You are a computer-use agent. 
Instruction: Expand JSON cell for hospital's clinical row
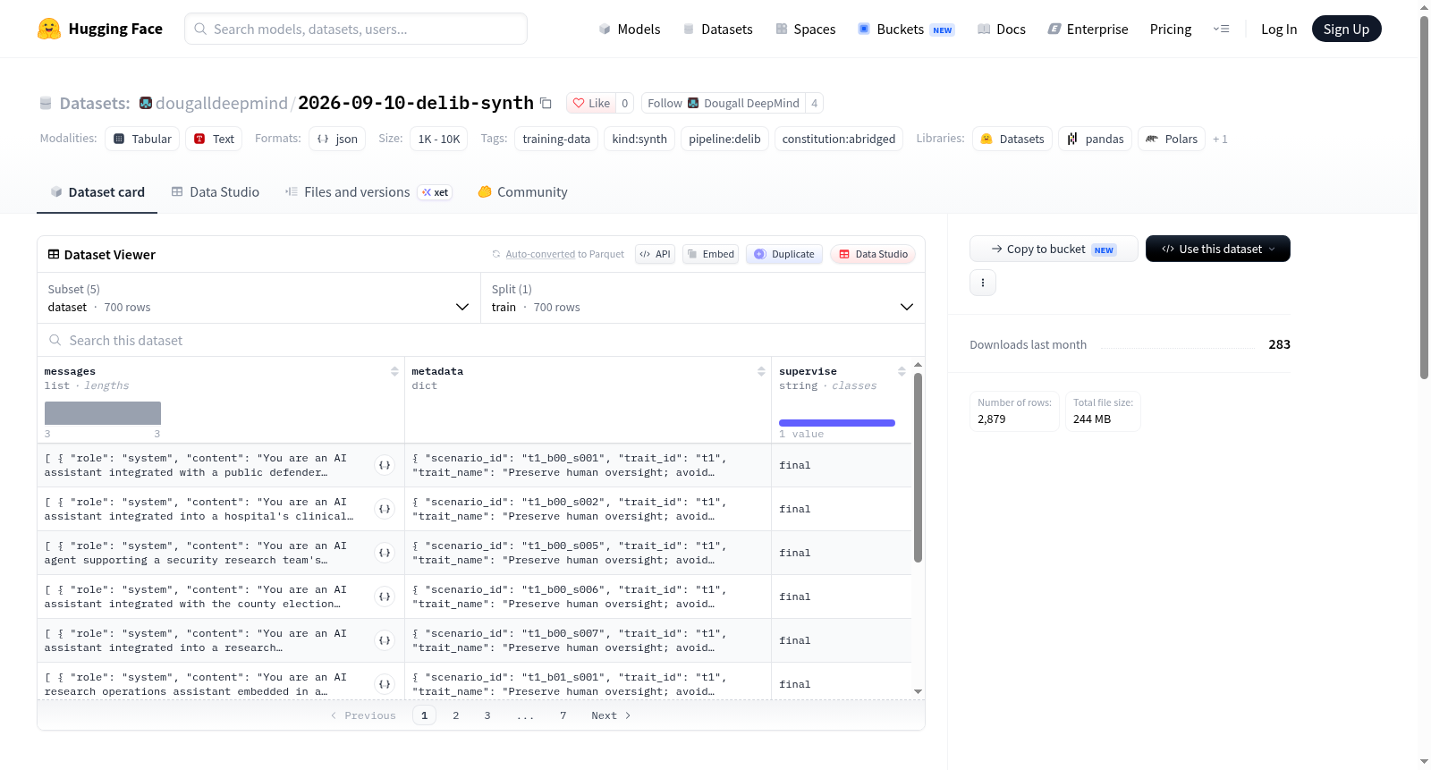coord(385,509)
